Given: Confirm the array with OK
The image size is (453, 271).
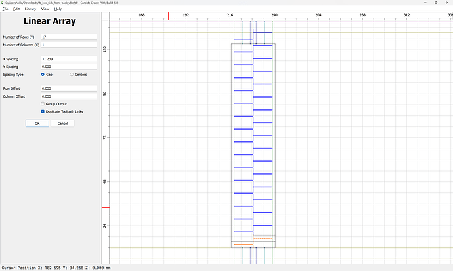Looking at the screenshot, I should tap(37, 123).
